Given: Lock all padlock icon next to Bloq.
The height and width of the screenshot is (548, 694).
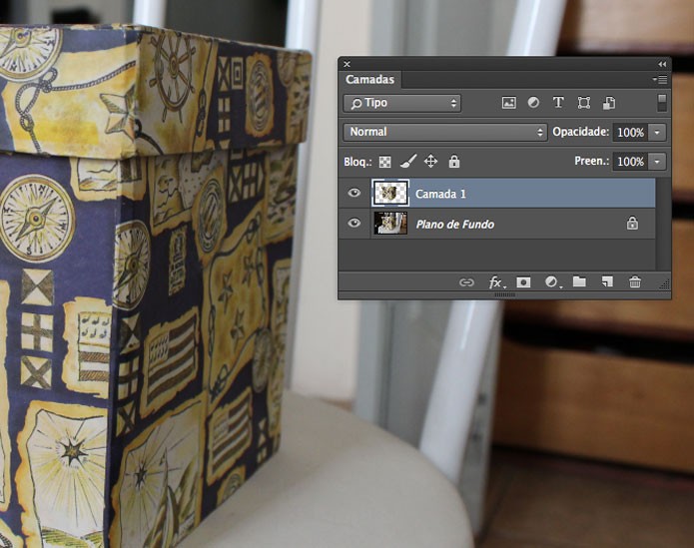Looking at the screenshot, I should pos(454,162).
